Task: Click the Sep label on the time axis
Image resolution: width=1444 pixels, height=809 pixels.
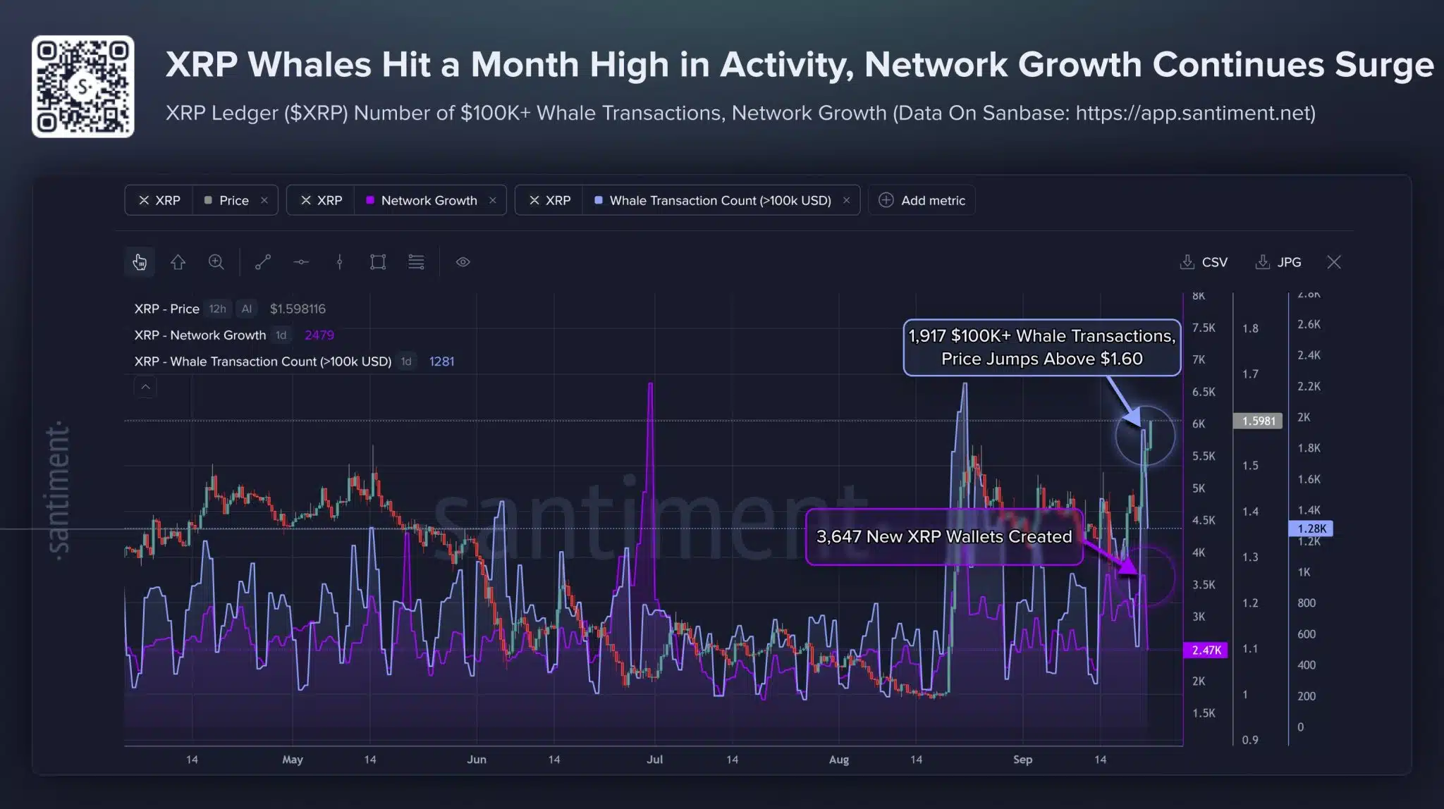Action: [x=1022, y=760]
